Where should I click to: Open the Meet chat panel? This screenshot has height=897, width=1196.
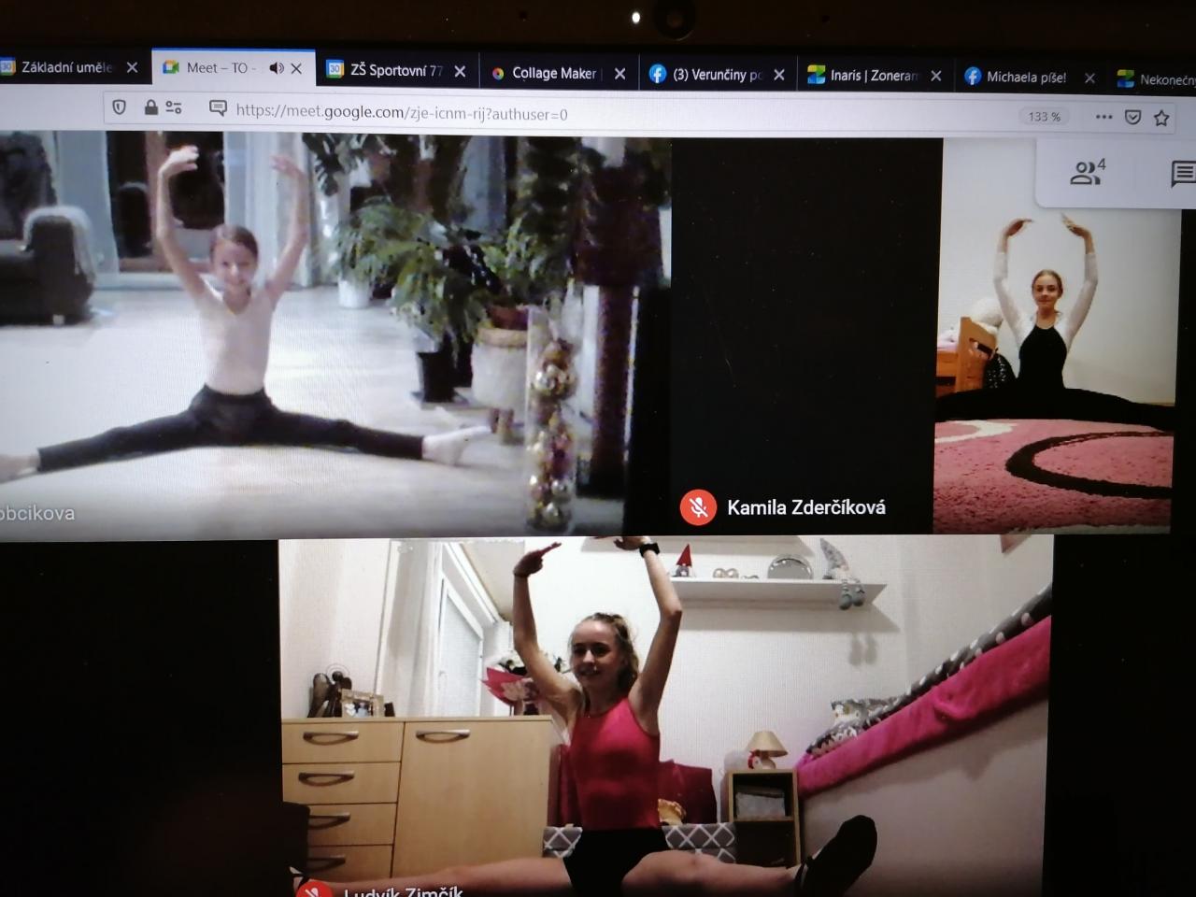(x=1181, y=174)
